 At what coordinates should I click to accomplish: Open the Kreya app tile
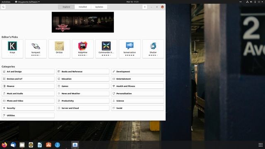12,49
